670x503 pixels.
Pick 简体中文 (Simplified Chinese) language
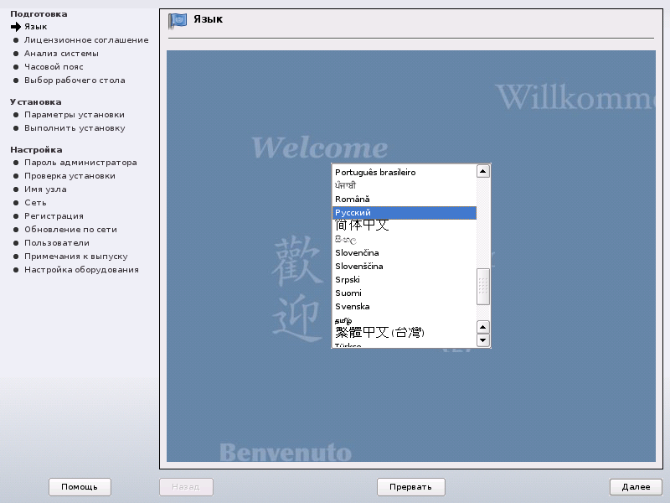tap(362, 226)
